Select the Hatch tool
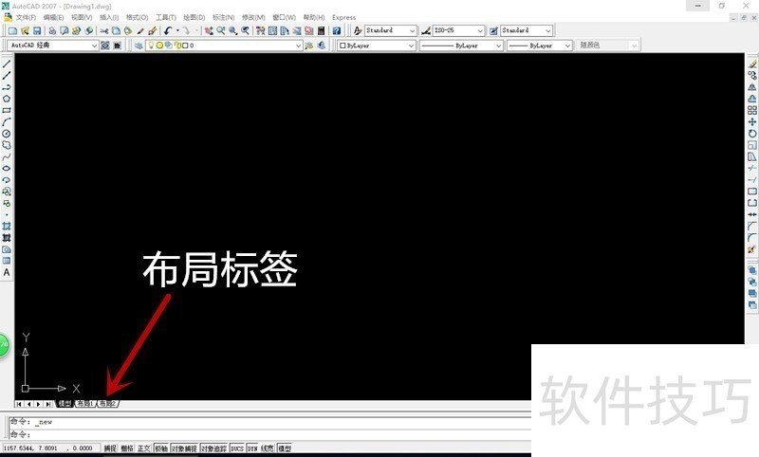This screenshot has width=759, height=457. (7, 226)
